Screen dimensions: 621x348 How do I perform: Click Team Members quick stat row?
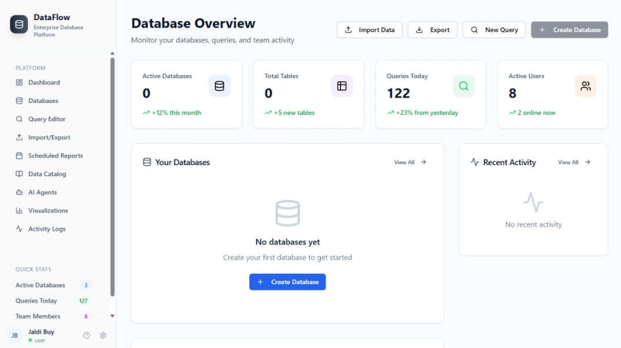[x=54, y=316]
